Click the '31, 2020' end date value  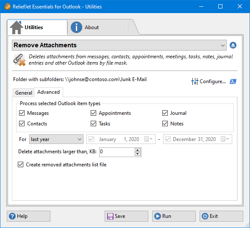click(207, 139)
